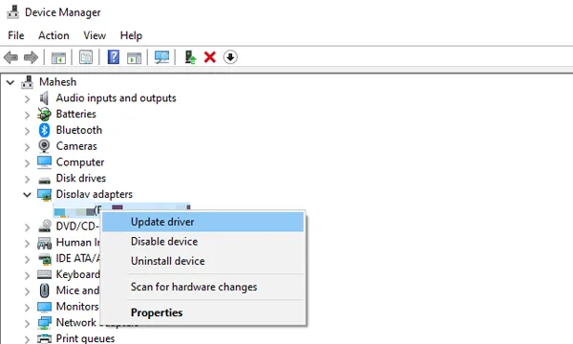Click the Disable device down-arrow icon
Viewport: 573px width, 344px height.
point(230,57)
